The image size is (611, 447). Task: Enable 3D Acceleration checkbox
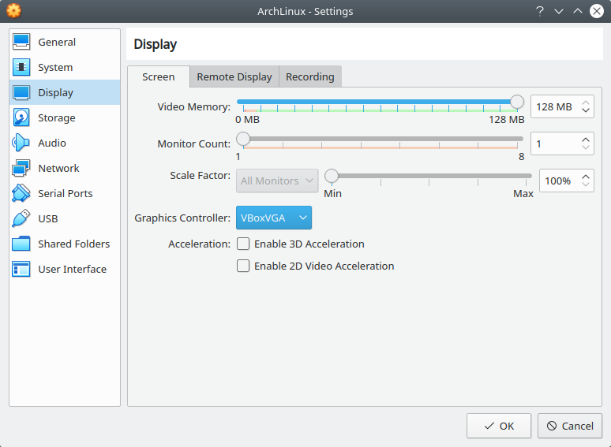point(243,244)
